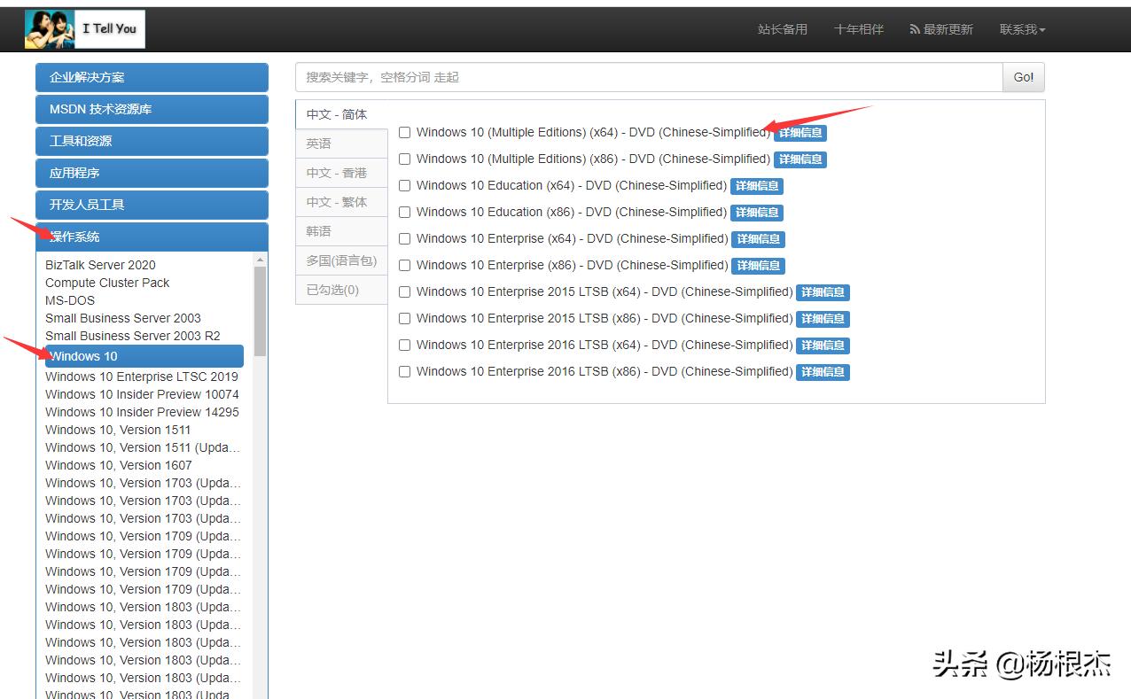Viewport: 1131px width, 699px height.
Task: Click the search keywords input field
Action: [620, 77]
